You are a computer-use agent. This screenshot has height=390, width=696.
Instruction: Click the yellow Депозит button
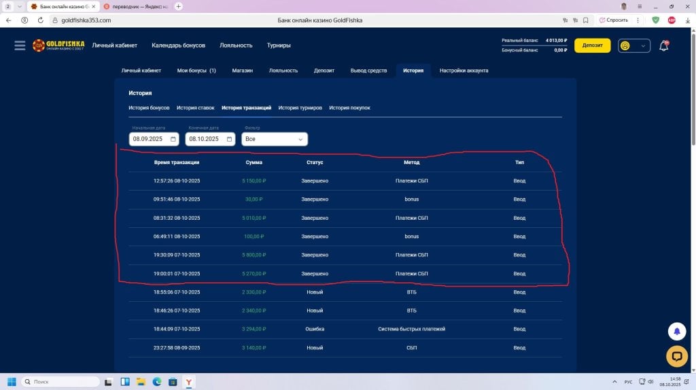pos(592,45)
